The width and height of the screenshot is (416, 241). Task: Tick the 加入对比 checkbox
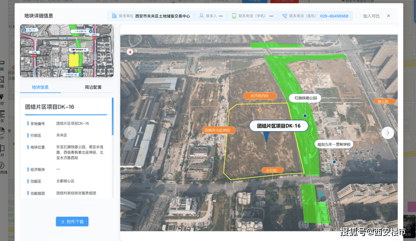pyautogui.click(x=359, y=16)
